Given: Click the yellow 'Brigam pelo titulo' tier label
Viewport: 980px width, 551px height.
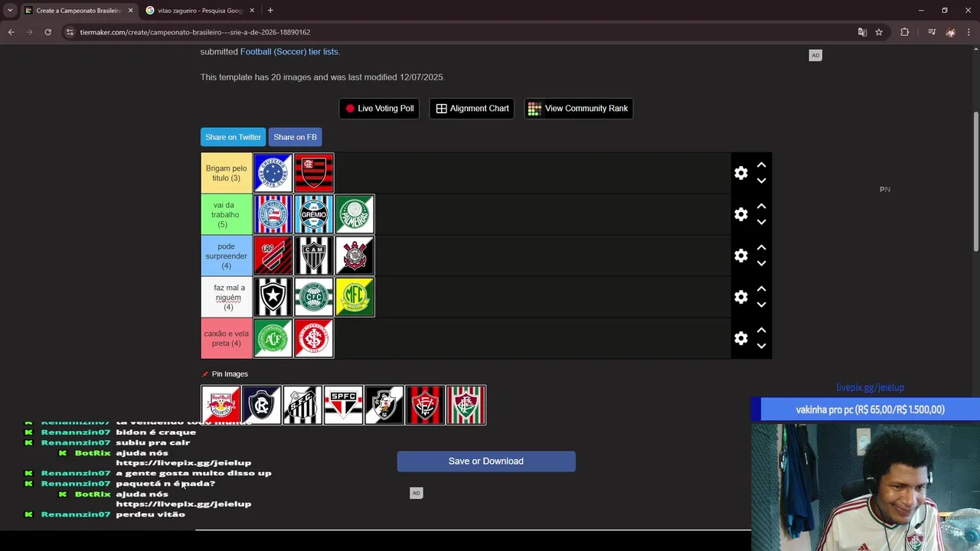Looking at the screenshot, I should (x=227, y=173).
